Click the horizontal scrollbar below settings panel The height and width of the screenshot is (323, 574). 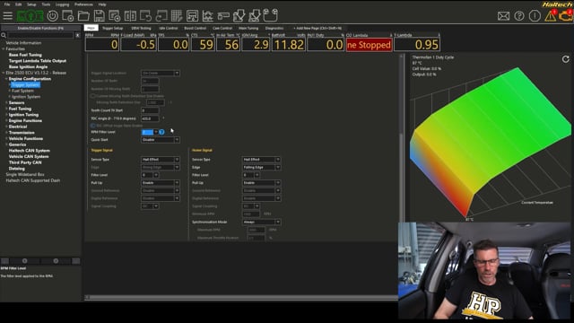[241, 297]
